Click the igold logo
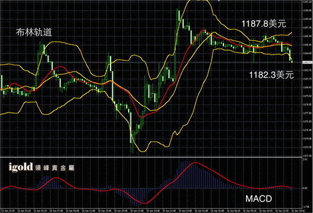This screenshot has height=213, width=313. [21, 168]
